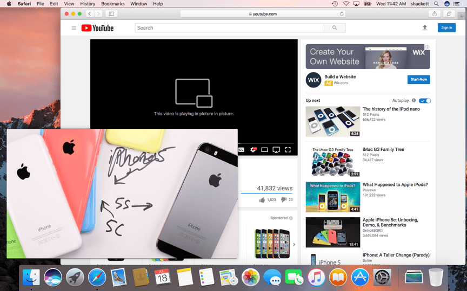
Task: Go back with Safari's back arrow
Action: click(90, 13)
